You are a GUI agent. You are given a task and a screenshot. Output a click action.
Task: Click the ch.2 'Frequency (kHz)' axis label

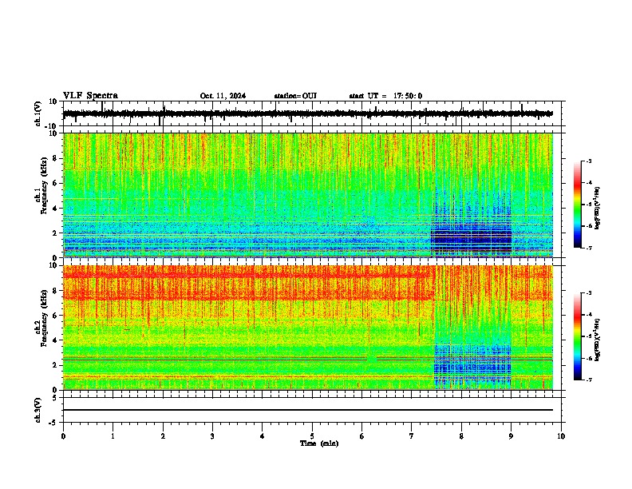click(44, 318)
